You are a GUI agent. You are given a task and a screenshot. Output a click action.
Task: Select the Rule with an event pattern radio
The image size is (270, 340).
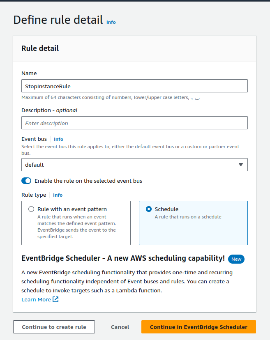(x=31, y=209)
